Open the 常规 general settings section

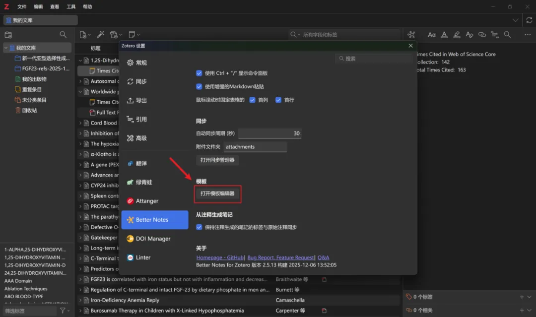pyautogui.click(x=155, y=63)
